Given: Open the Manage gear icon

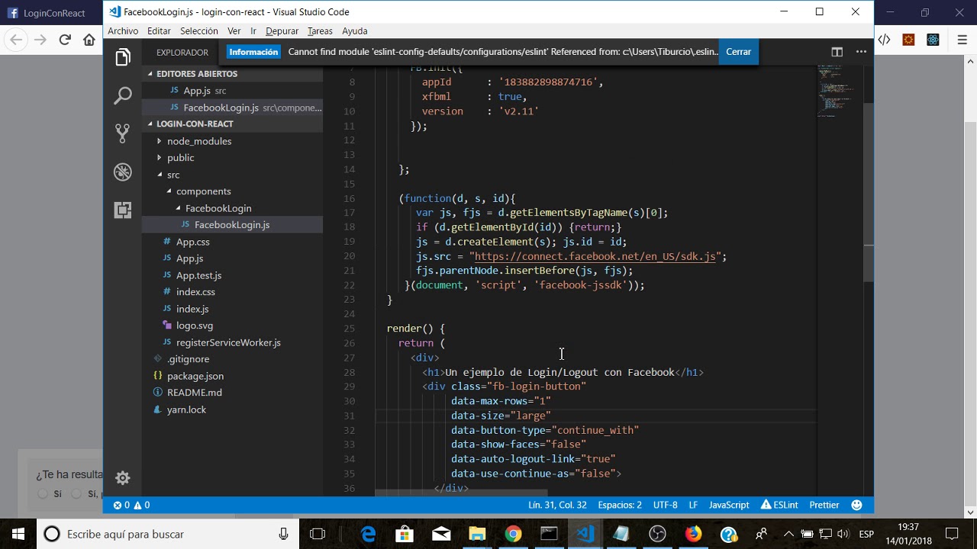Looking at the screenshot, I should (x=123, y=478).
